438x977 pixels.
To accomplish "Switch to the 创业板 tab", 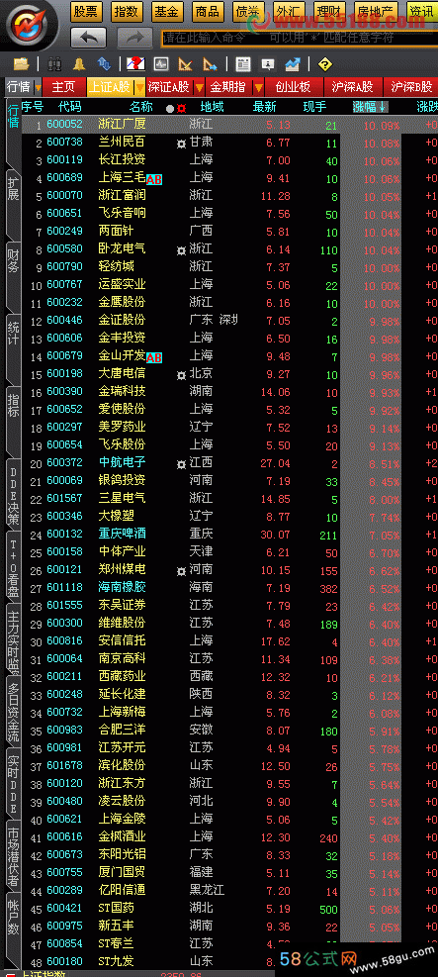I will click(x=293, y=86).
